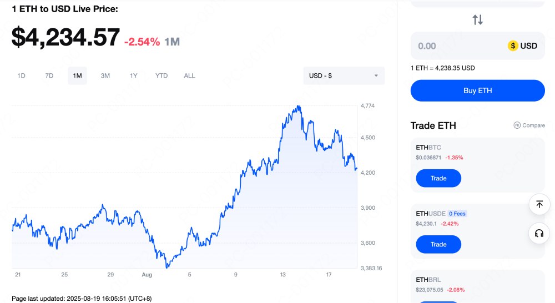Show ALL time price history
Screen dimensions: 555x303
tap(189, 75)
